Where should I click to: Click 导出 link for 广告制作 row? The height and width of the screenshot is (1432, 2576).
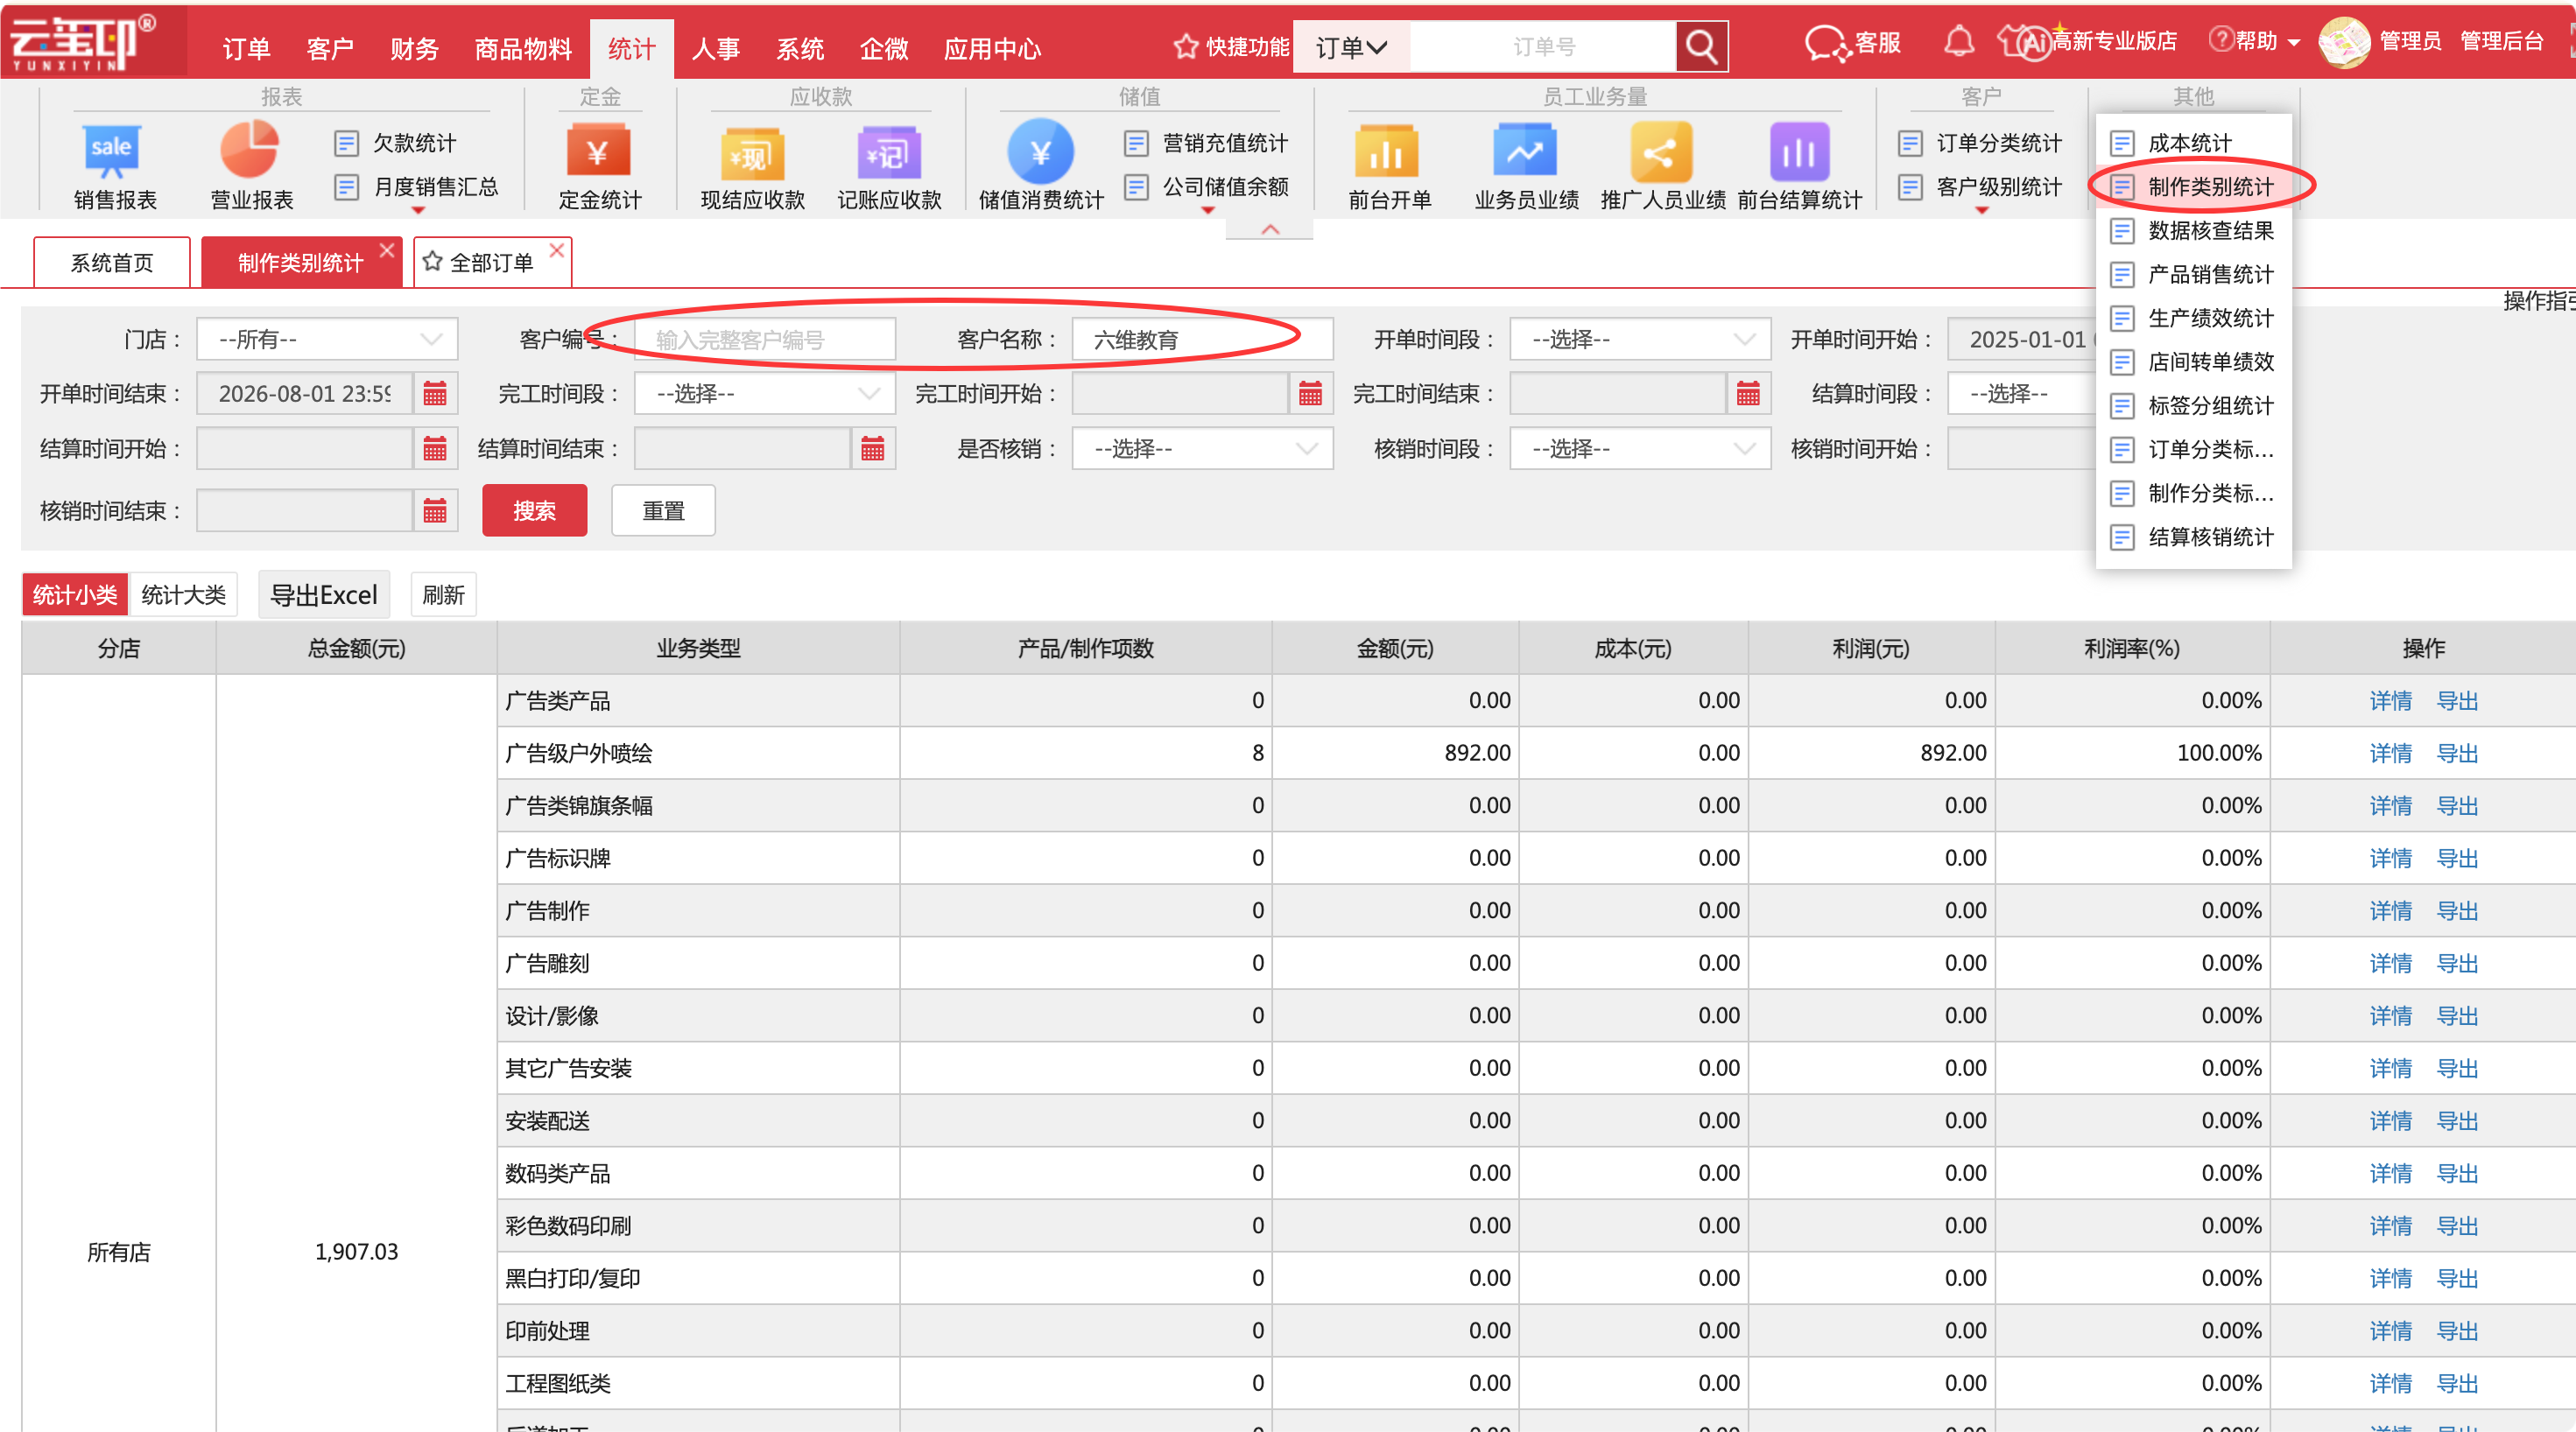(2457, 910)
